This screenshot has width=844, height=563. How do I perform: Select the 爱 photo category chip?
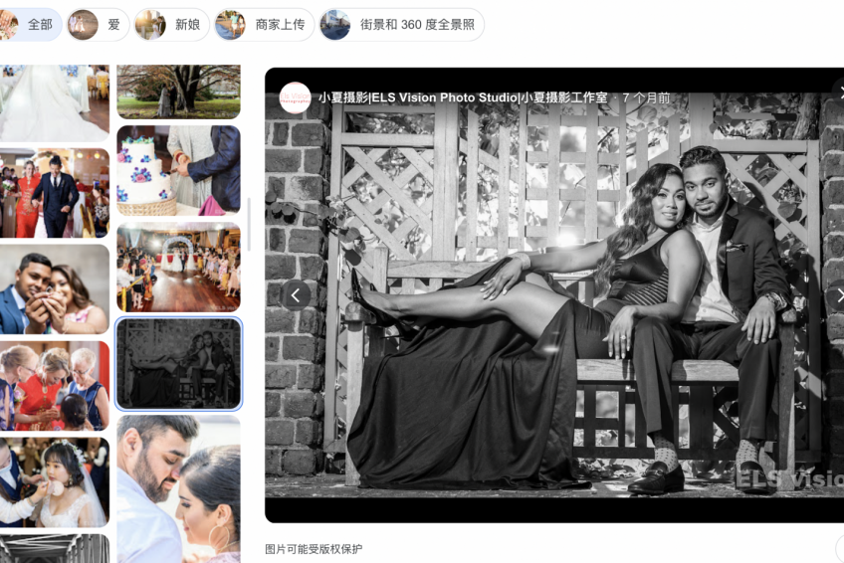coord(98,25)
